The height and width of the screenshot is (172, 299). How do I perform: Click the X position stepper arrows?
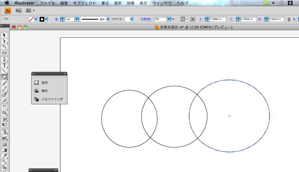pos(207,19)
